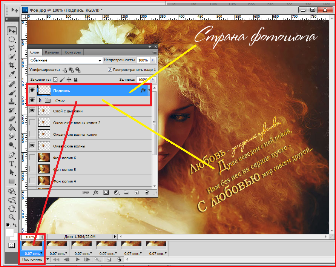Open the Layers panel options menu
The image size is (336, 267).
pyautogui.click(x=154, y=52)
